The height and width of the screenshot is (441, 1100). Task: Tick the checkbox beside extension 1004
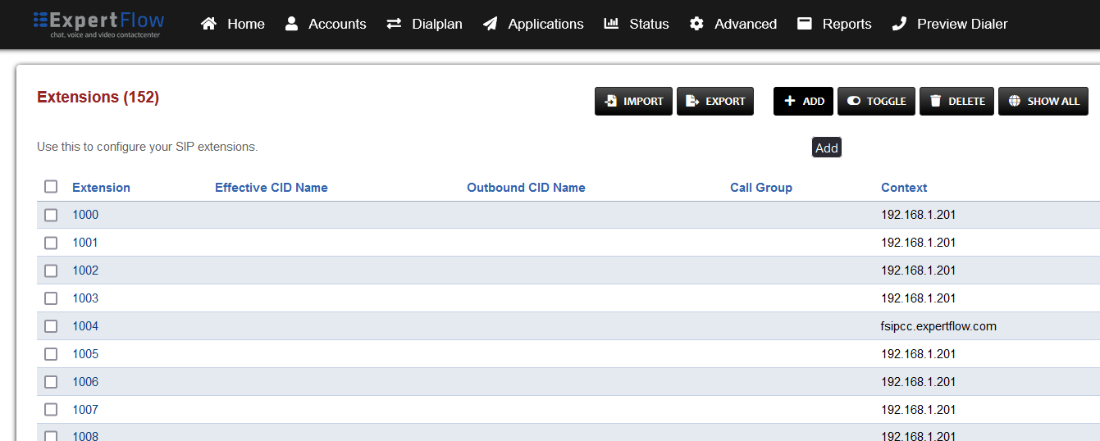(x=51, y=326)
